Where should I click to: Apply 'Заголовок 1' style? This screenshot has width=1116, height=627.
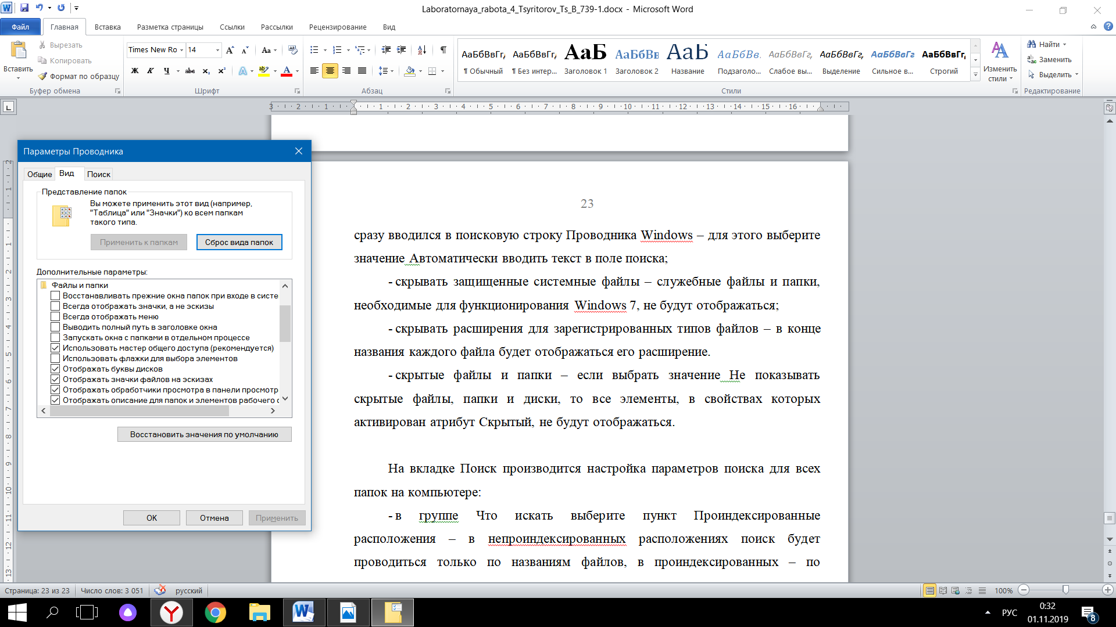coord(585,60)
